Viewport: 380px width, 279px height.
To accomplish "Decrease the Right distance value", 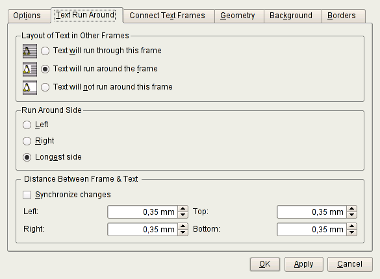I will click(x=183, y=232).
